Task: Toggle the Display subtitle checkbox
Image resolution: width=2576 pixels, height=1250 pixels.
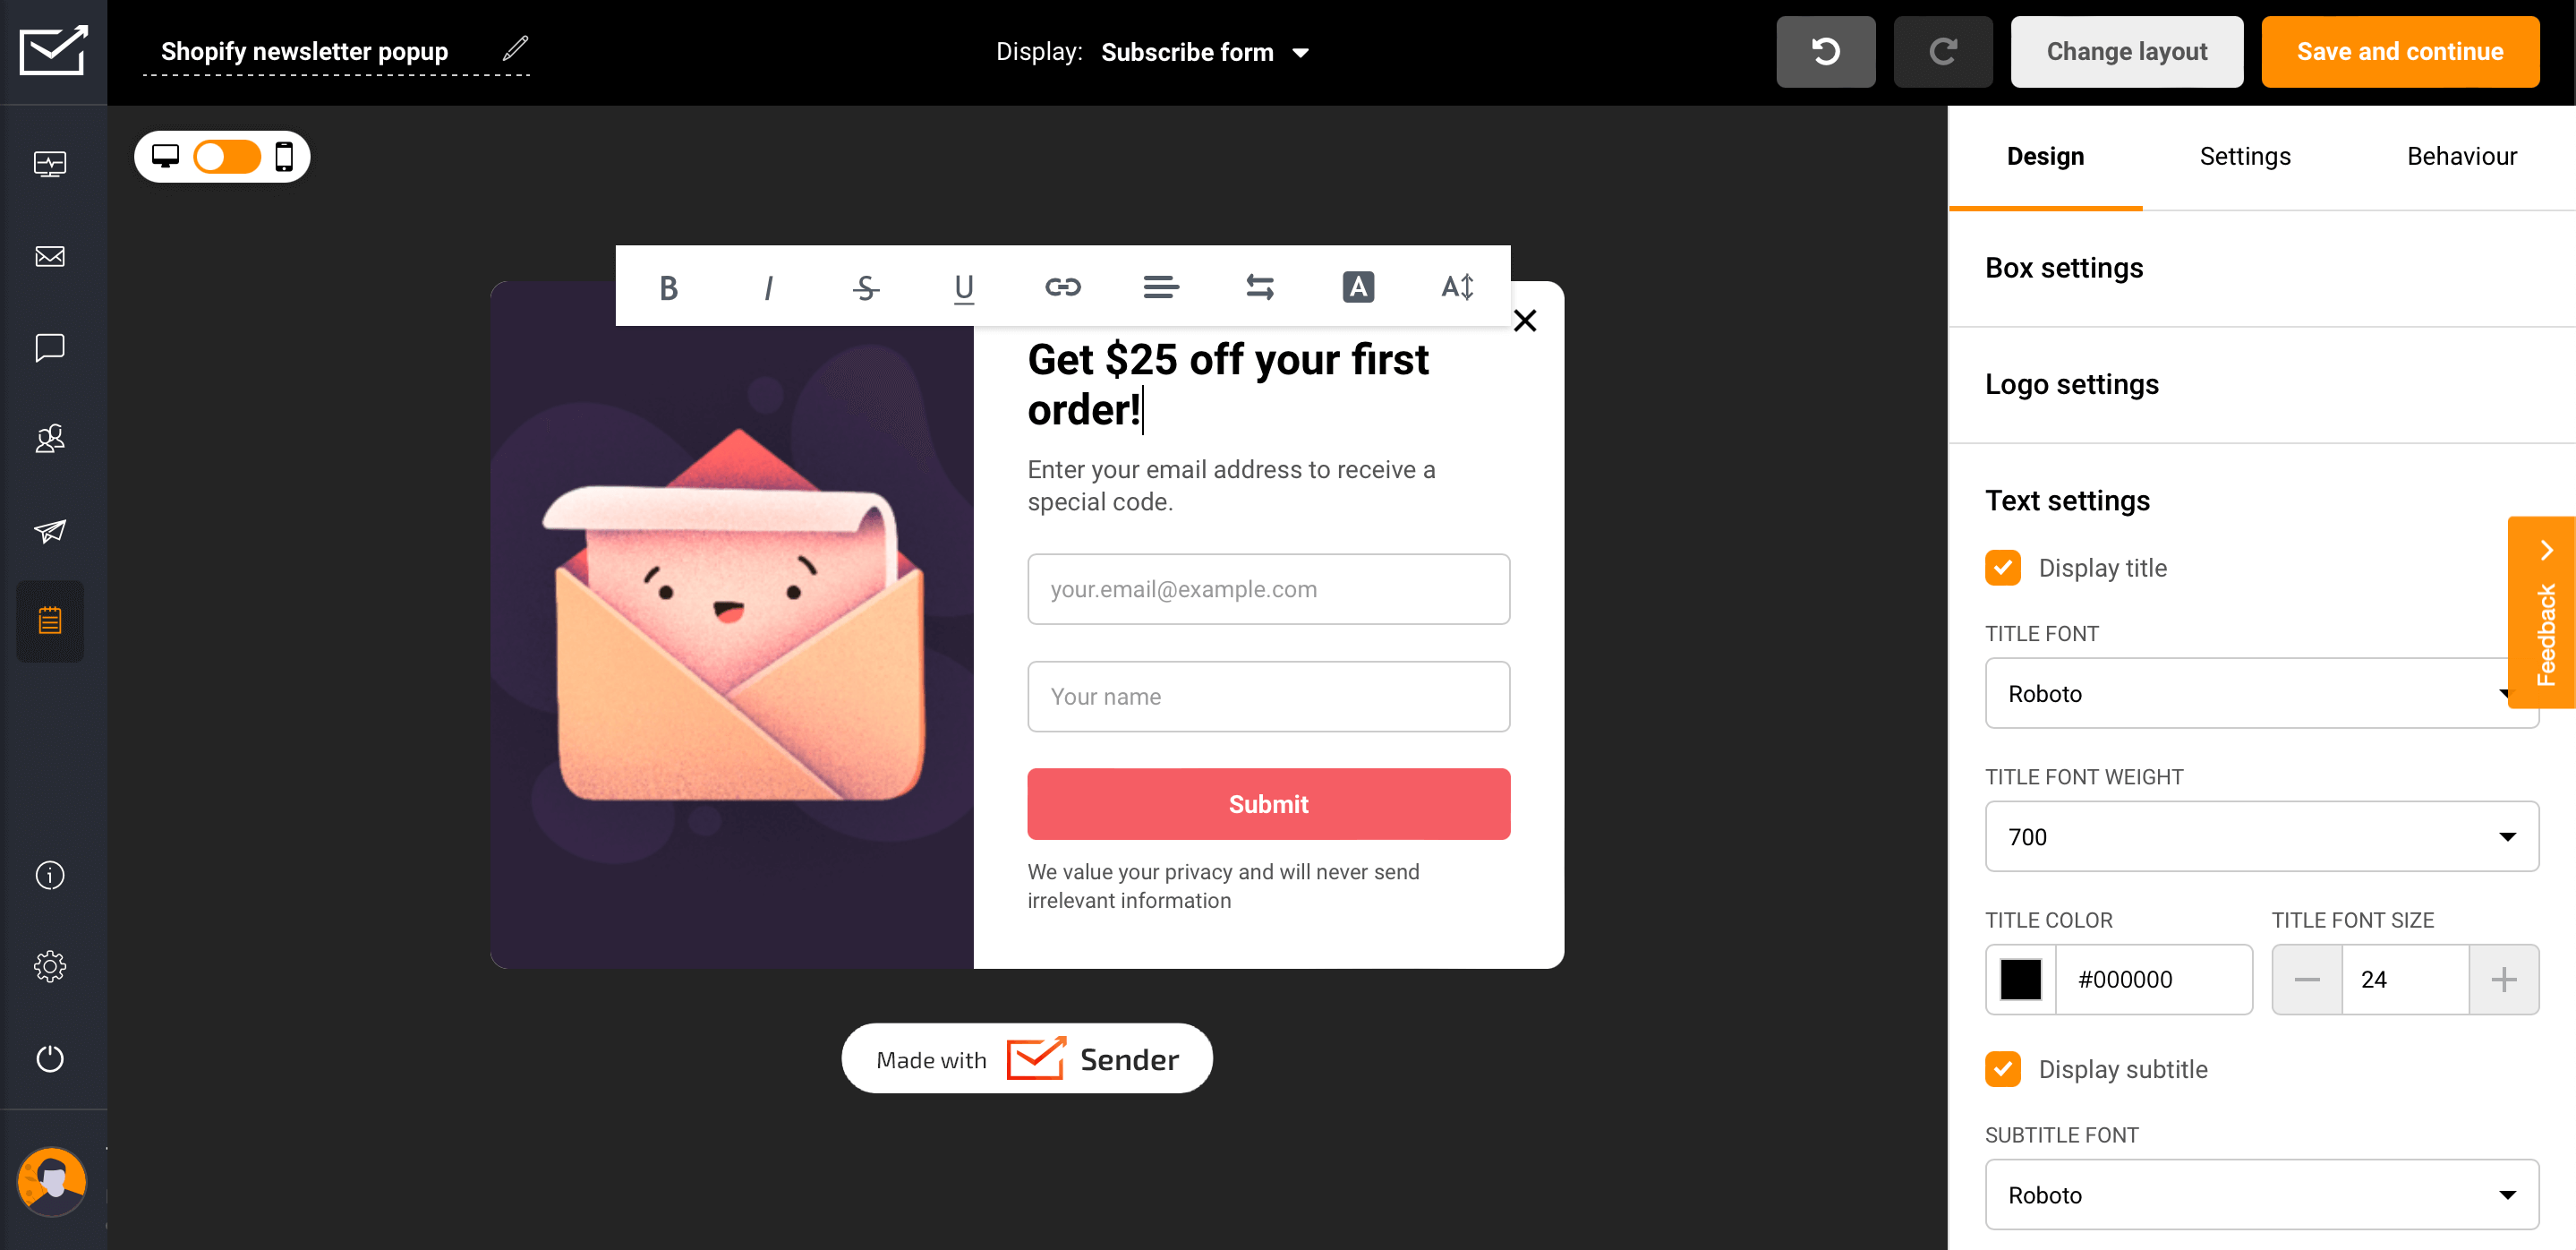Action: tap(2006, 1069)
